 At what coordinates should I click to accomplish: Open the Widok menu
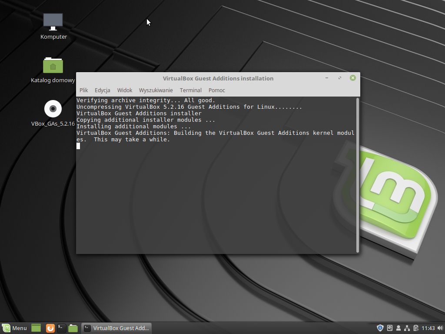125,90
